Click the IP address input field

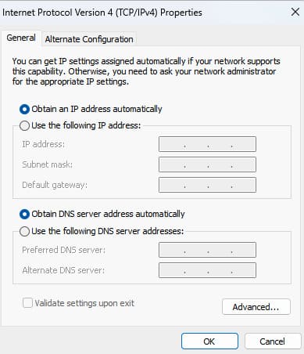(x=207, y=144)
